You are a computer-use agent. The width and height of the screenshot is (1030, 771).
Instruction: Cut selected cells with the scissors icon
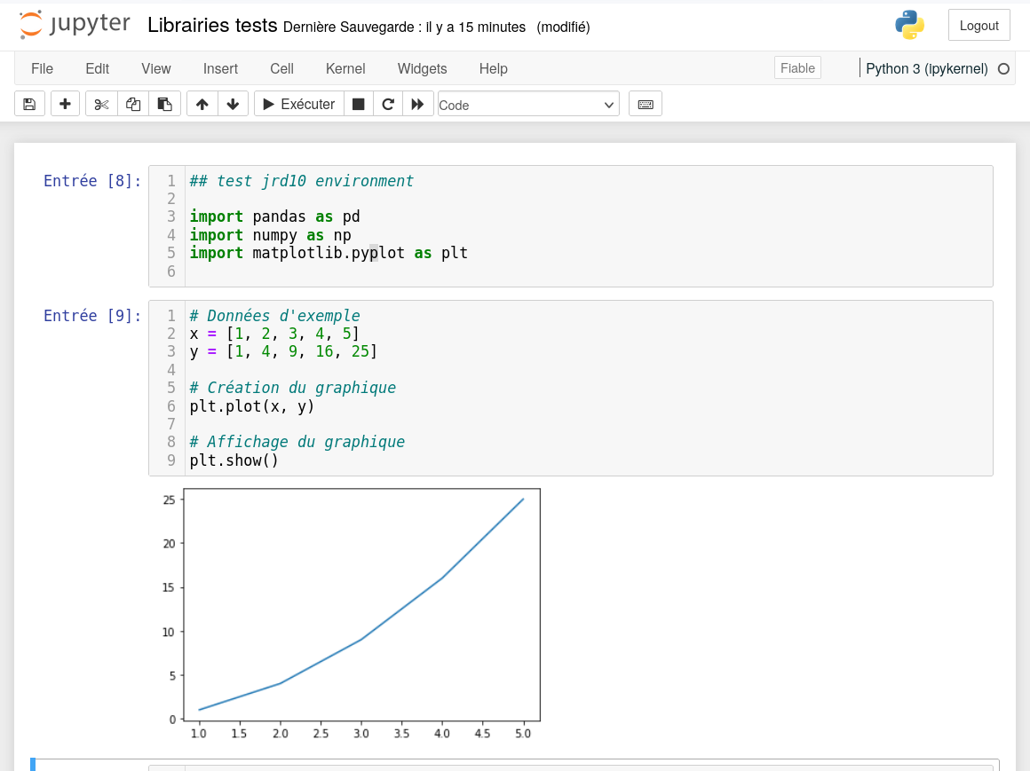[101, 105]
